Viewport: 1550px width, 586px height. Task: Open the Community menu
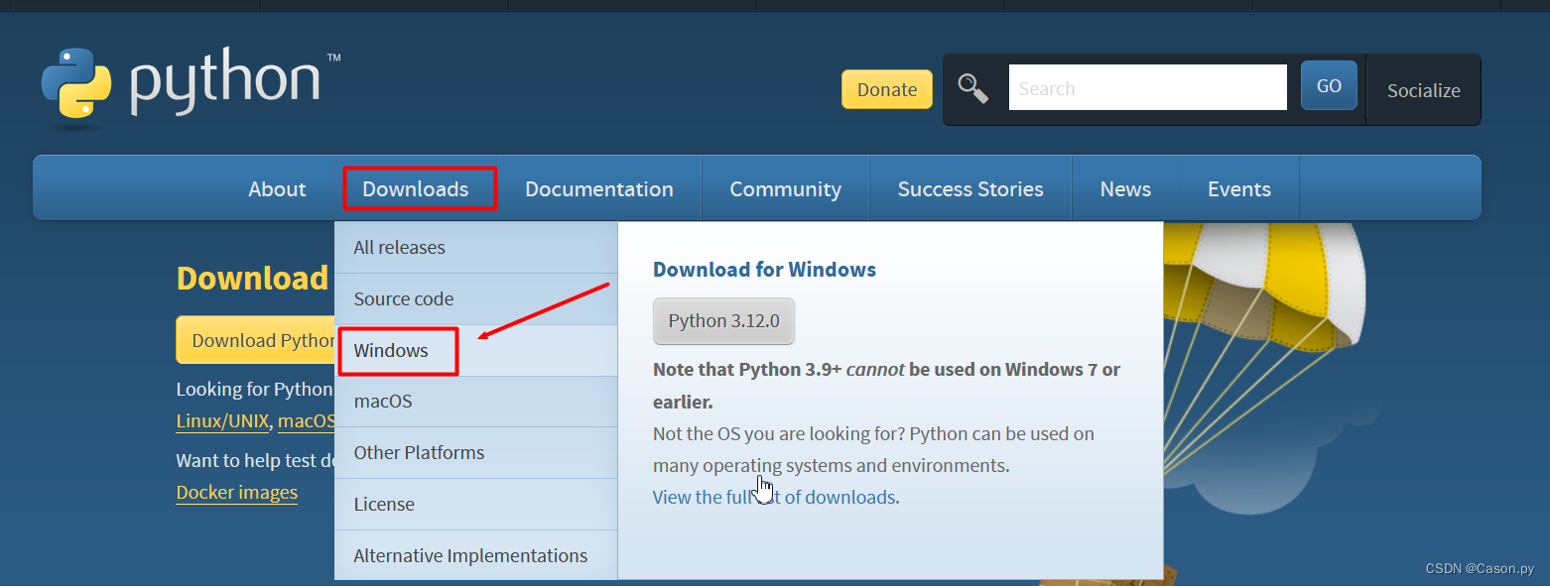(x=785, y=188)
